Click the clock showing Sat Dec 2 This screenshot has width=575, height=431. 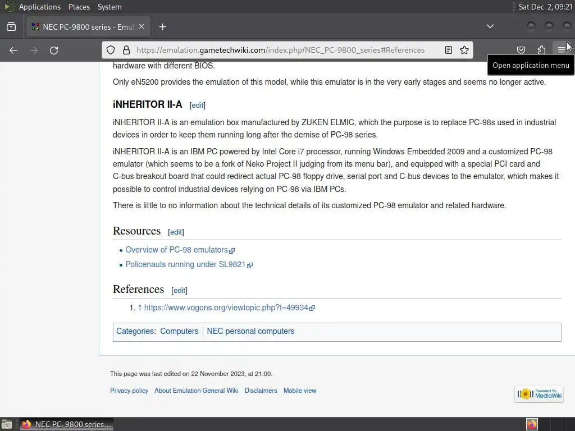click(545, 7)
